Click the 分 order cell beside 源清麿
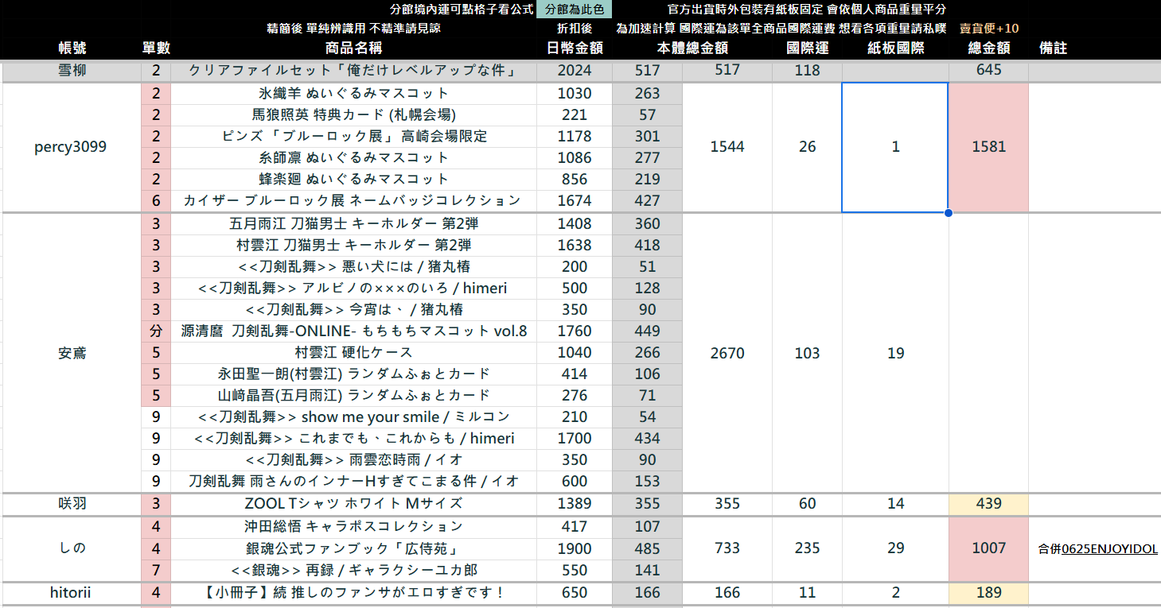This screenshot has height=608, width=1161. tap(156, 331)
